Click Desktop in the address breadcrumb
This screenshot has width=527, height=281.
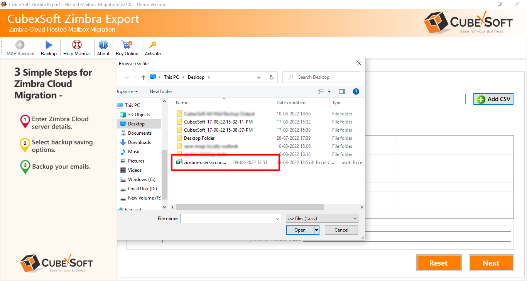click(196, 77)
